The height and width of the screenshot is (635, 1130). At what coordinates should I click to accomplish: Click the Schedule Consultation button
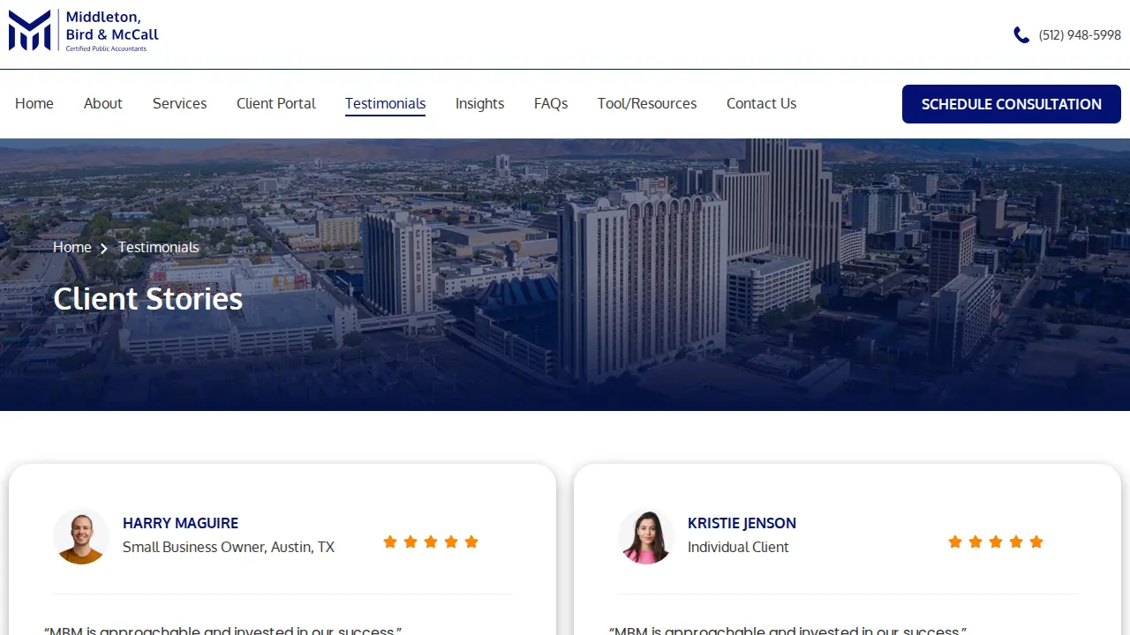[1012, 104]
